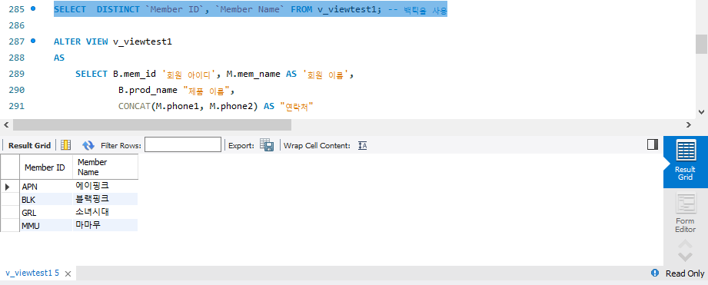Click the editor horizontal scrollbar thumb
Screen dimensions: 708x285
pos(152,125)
